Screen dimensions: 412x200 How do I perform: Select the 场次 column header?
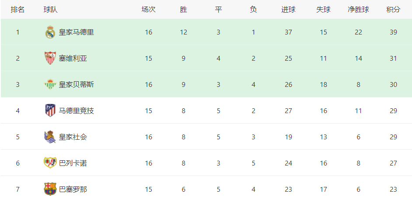coord(148,10)
